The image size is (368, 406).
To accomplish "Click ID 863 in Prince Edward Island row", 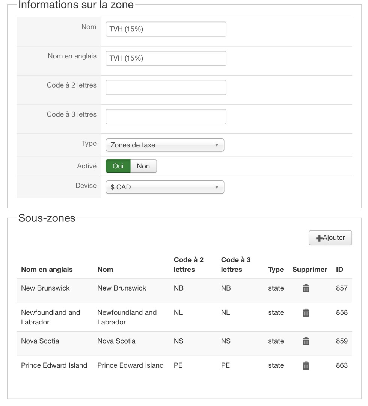I will [342, 365].
